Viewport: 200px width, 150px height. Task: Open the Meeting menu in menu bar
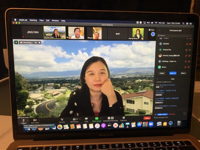pyautogui.click(x=33, y=20)
